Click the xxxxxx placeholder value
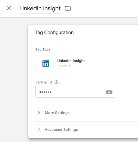The width and height of the screenshot is (138, 142). (45, 92)
